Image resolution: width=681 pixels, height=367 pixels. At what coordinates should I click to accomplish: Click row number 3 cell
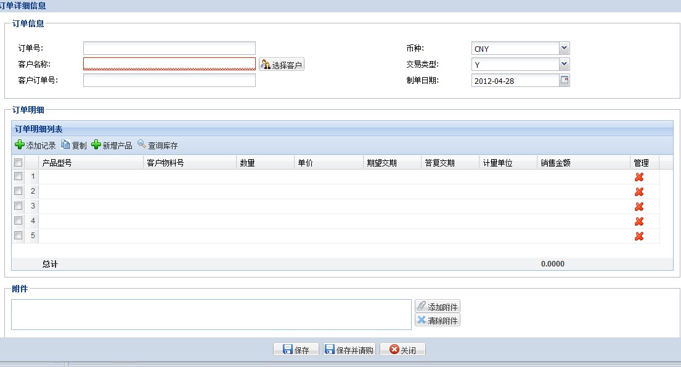pos(32,206)
